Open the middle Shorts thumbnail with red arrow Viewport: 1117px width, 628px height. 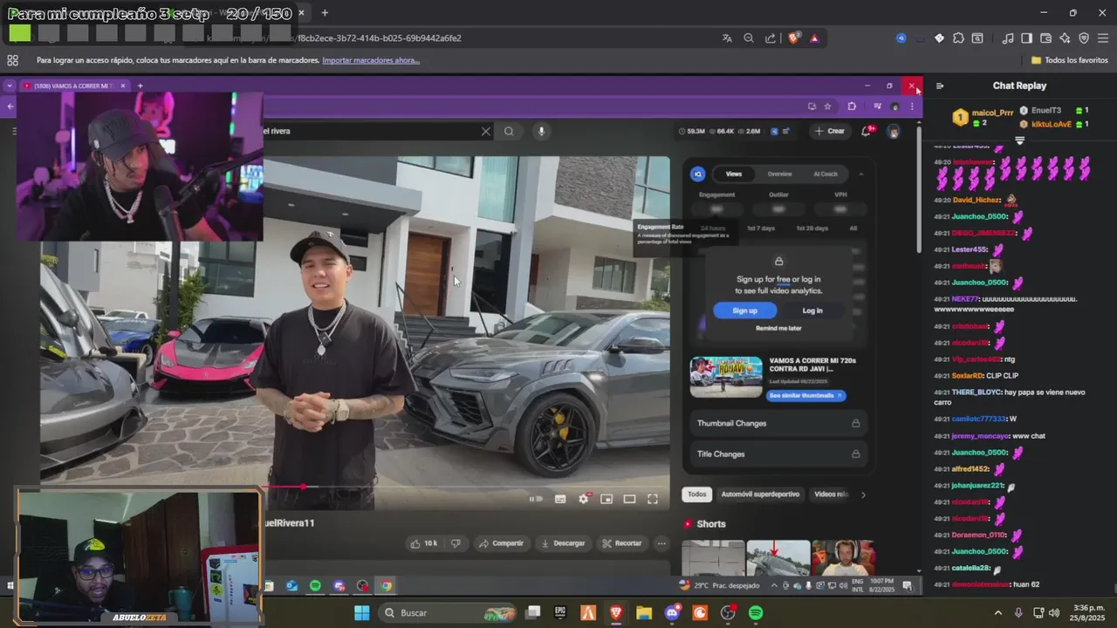tap(778, 558)
